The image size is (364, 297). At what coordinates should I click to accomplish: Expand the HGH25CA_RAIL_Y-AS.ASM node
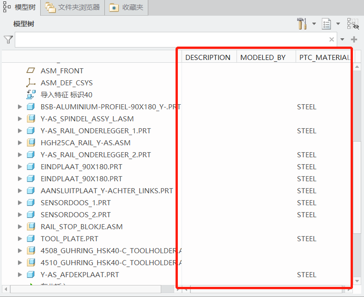coord(19,143)
